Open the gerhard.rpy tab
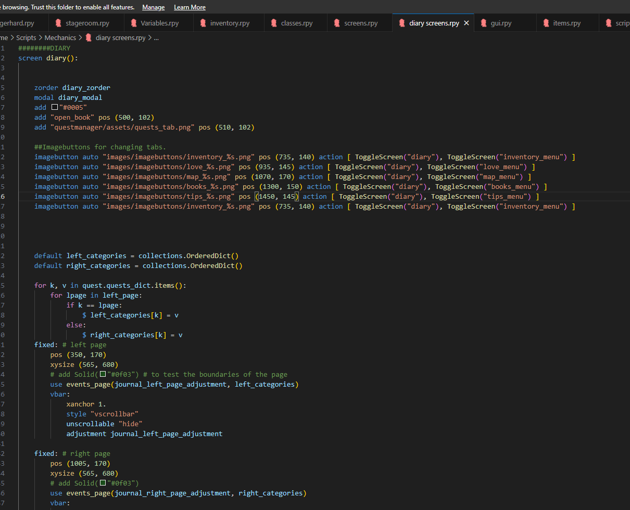The height and width of the screenshot is (510, 630). (17, 23)
